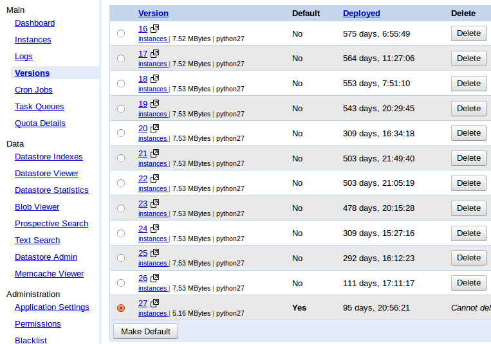Sort table by Deployed column header
Screen dimensions: 491x344
[x=361, y=13]
